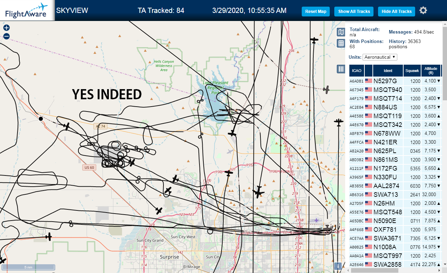
Task: Select aircraft near the (130) marker
Action: point(229,173)
